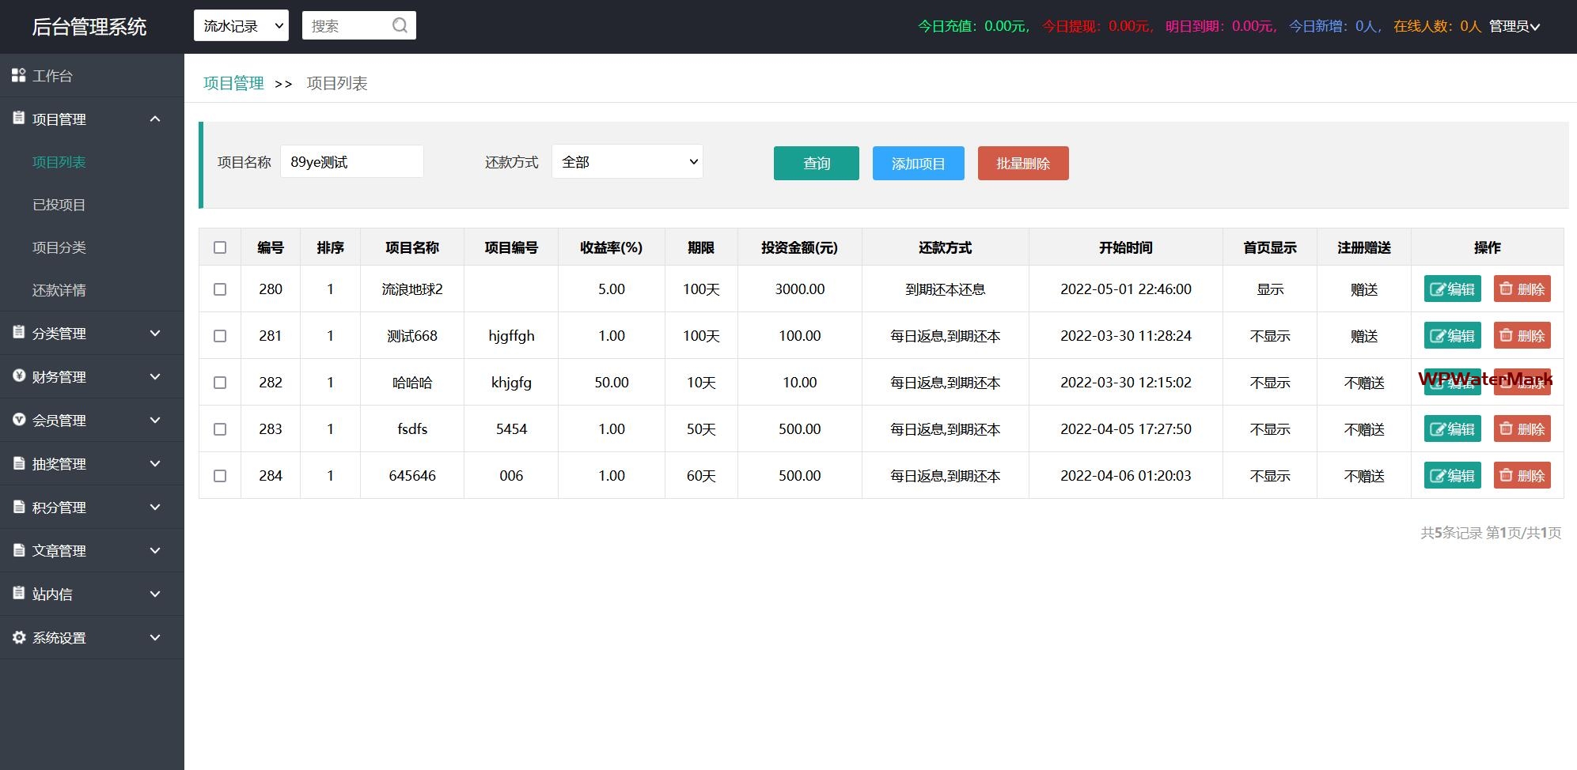Click the 财务管理 yen icon
This screenshot has width=1577, height=770.
click(x=19, y=376)
